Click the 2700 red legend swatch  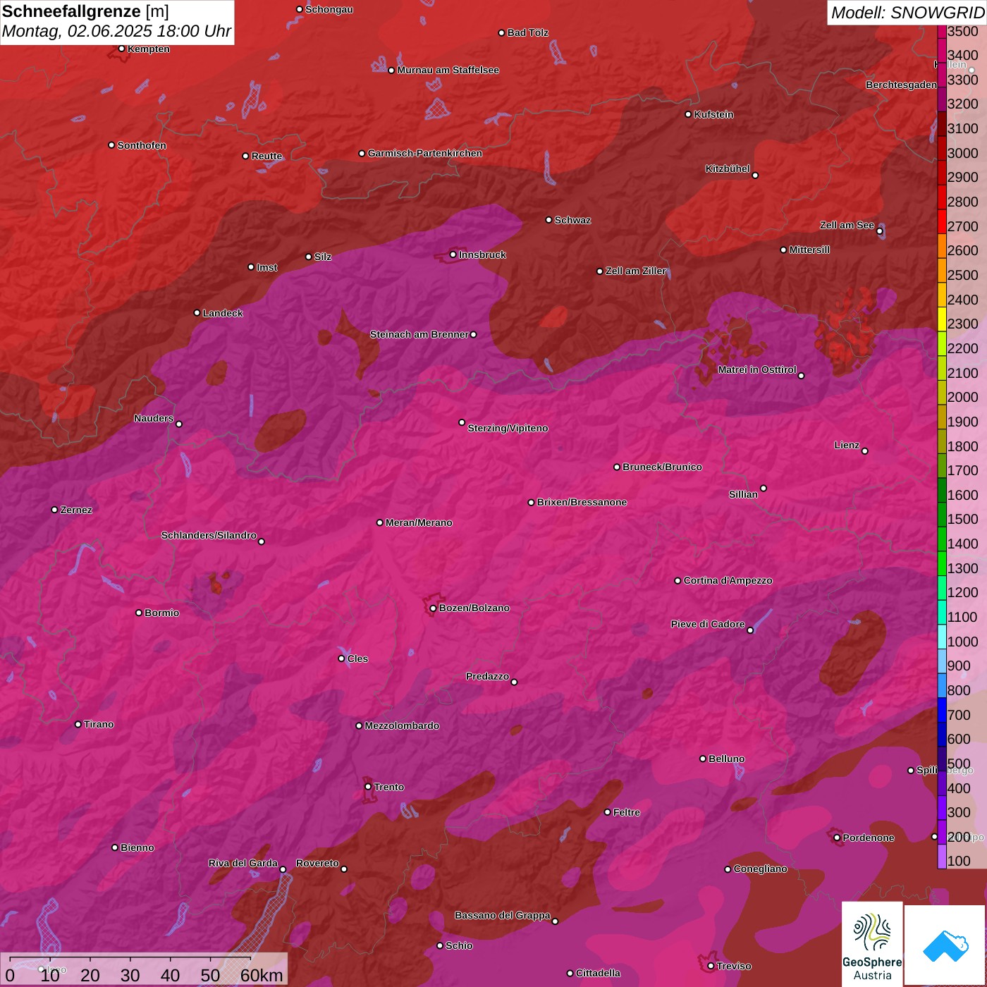pos(942,221)
